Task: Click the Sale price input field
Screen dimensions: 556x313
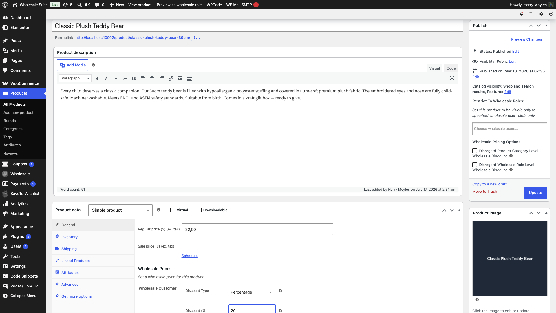Action: coord(257,246)
